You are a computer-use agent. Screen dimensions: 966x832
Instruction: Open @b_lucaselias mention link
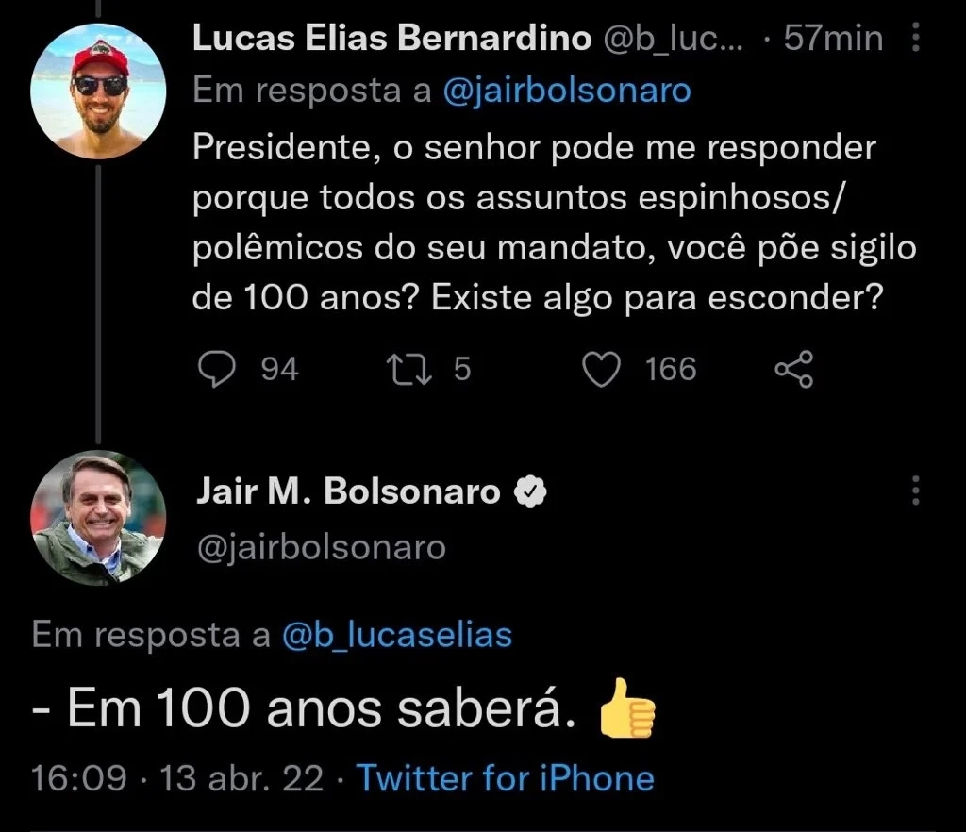[x=399, y=635]
